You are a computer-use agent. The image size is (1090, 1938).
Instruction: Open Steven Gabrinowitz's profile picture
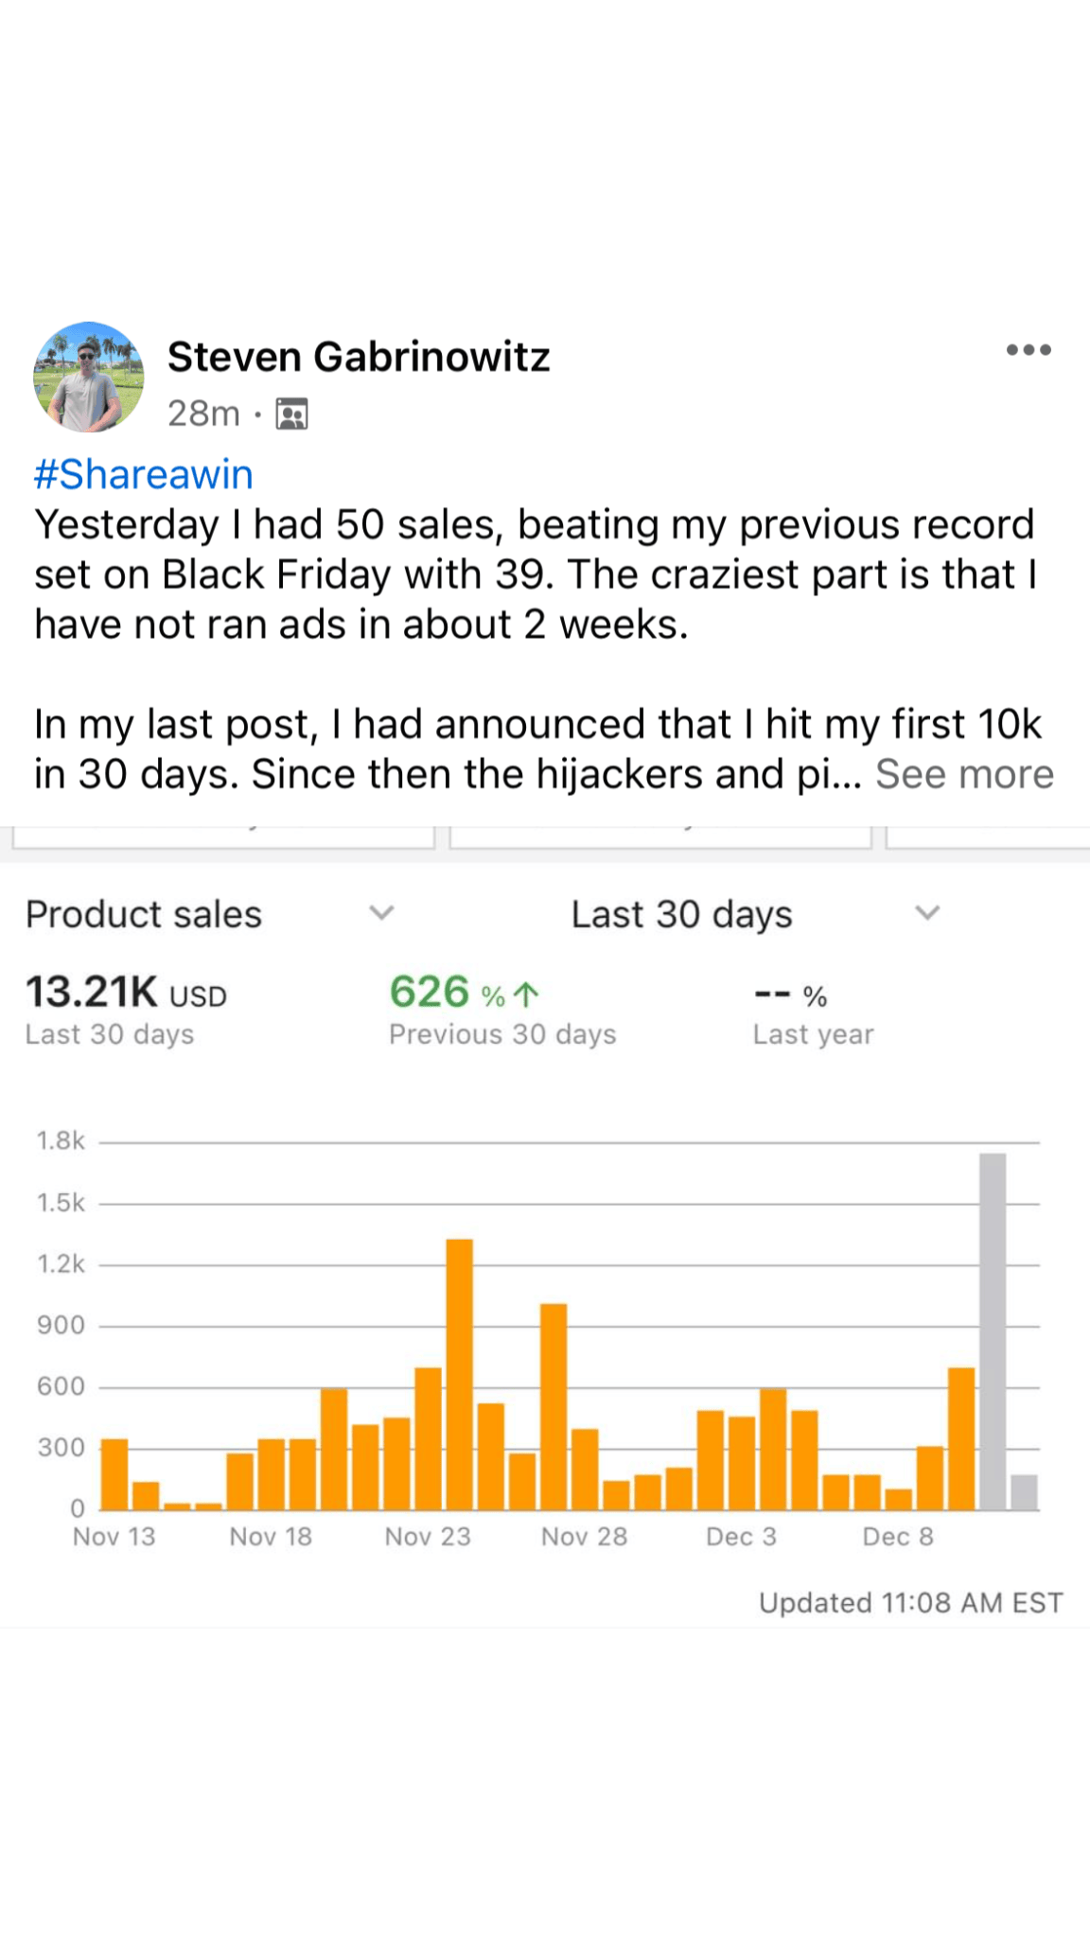89,378
